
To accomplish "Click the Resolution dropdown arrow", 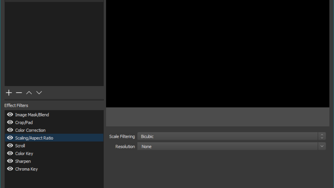I will [x=322, y=146].
